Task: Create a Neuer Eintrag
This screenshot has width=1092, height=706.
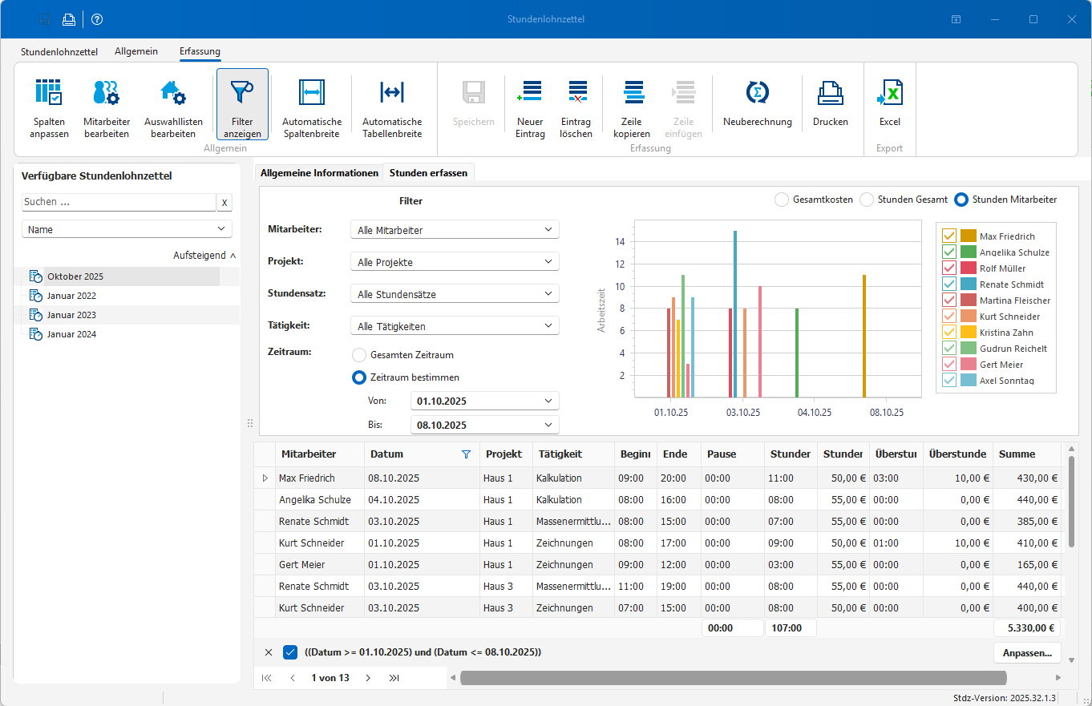Action: click(x=530, y=104)
